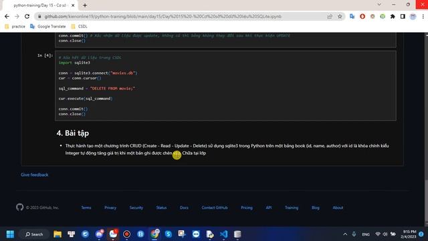The height and width of the screenshot is (241, 428).
Task: Reload the current GitHub page
Action: pyautogui.click(x=27, y=16)
